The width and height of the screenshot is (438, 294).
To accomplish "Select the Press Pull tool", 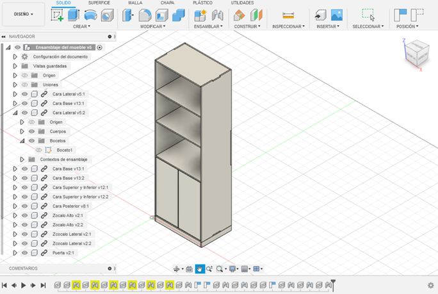I will (x=128, y=15).
